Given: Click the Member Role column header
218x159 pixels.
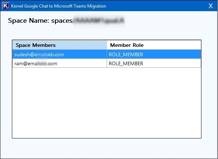Looking at the screenshot, I should tap(154, 45).
